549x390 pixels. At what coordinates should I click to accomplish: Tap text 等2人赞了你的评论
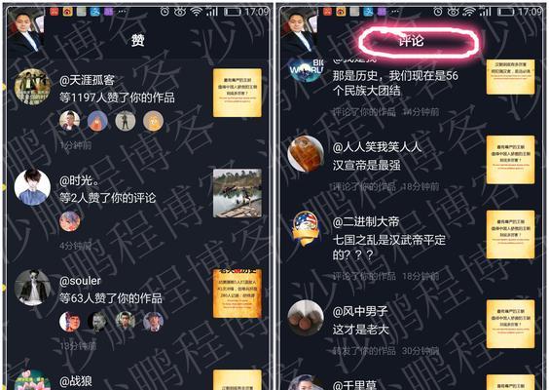click(107, 198)
